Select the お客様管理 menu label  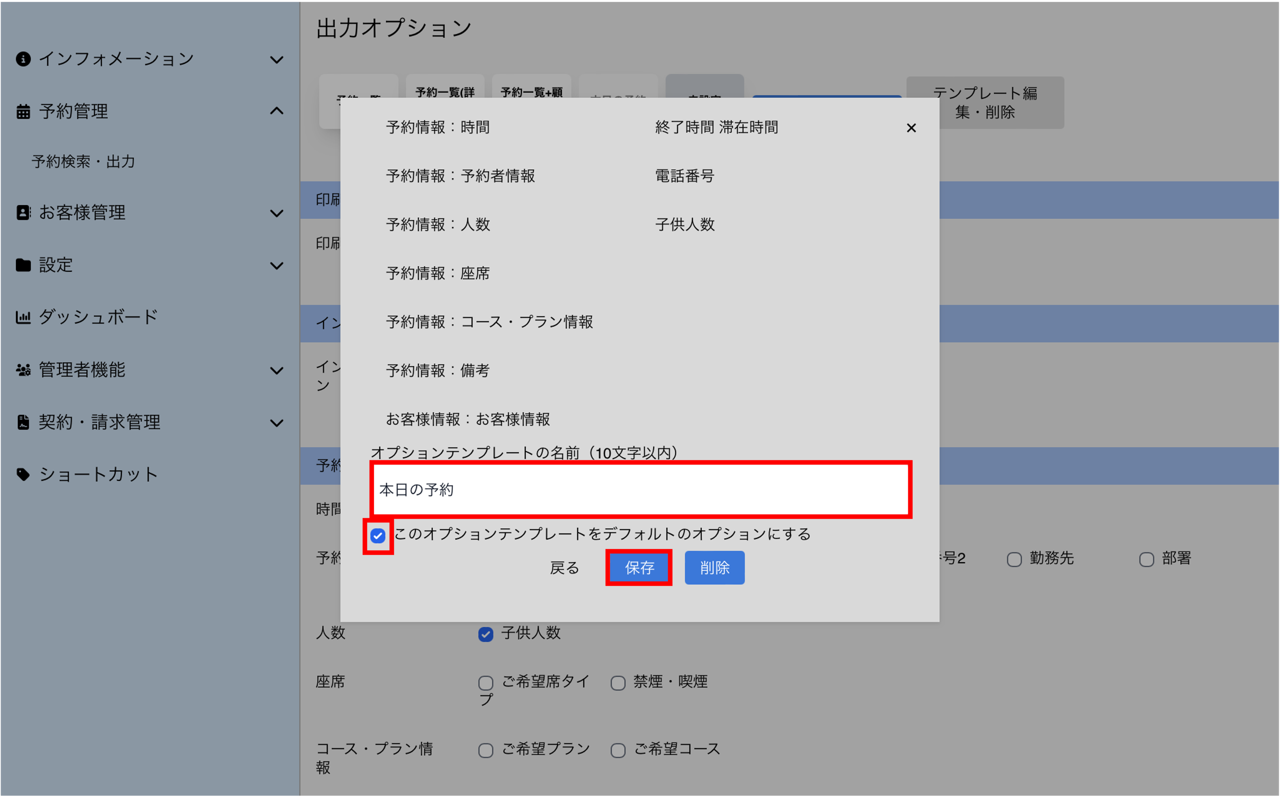coord(82,212)
